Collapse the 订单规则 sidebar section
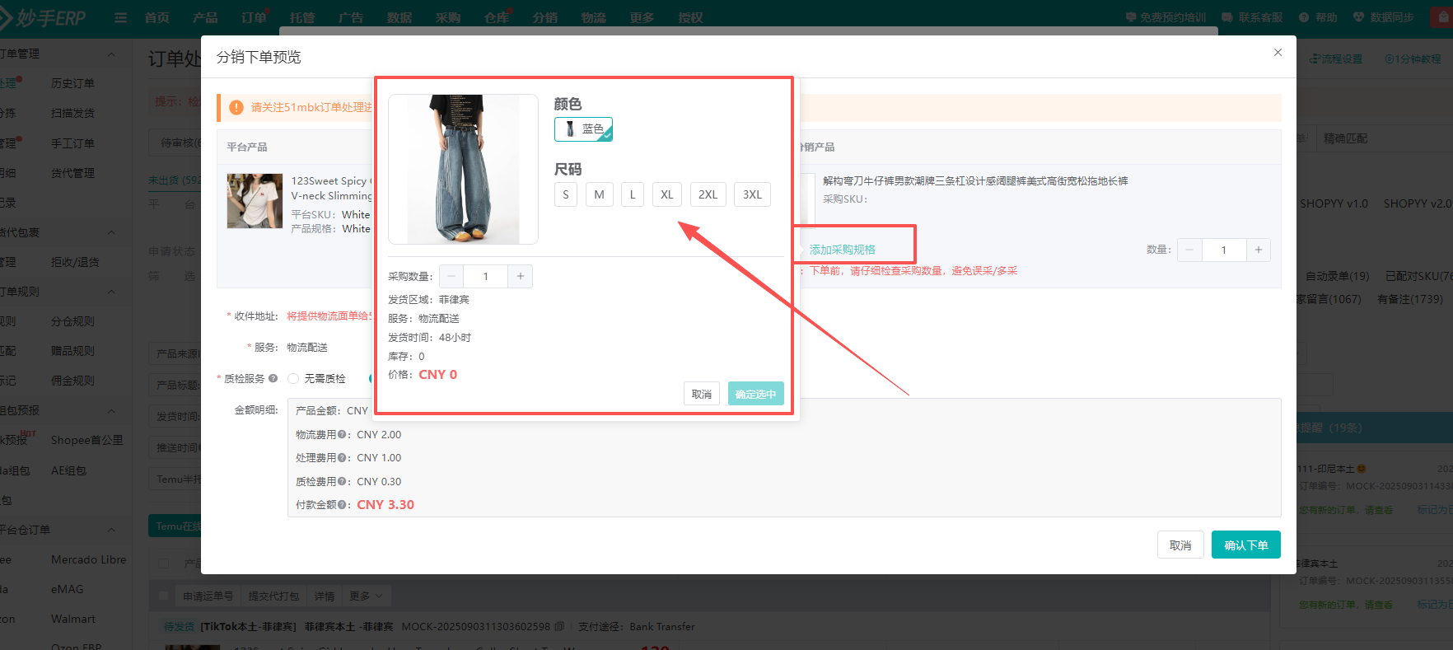Screen dimensions: 1453x650 pyautogui.click(x=112, y=292)
